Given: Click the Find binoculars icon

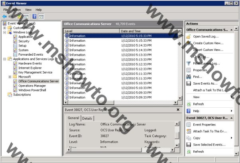Looking at the screenshot, I should 189,77.
